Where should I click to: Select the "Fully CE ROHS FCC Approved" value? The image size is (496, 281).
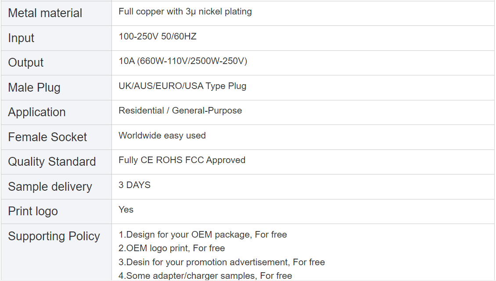[x=182, y=160]
